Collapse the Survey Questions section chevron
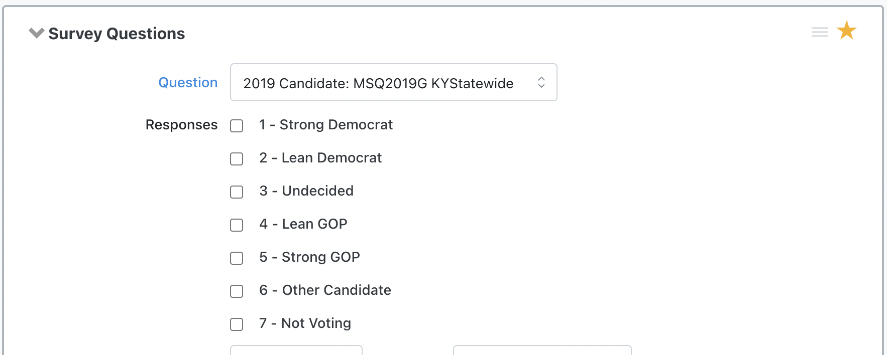The width and height of the screenshot is (887, 355). [x=36, y=33]
